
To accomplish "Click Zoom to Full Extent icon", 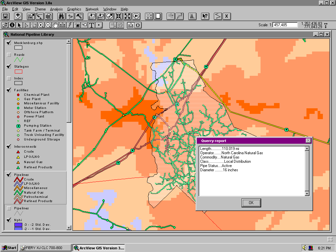I will coord(92,16).
